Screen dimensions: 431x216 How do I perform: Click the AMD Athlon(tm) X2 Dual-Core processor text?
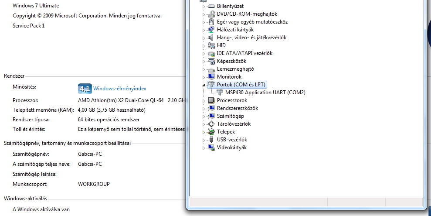pyautogui.click(x=131, y=100)
